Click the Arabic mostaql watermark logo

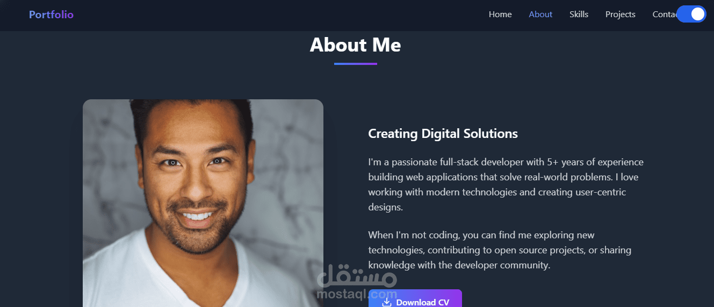[x=357, y=276]
